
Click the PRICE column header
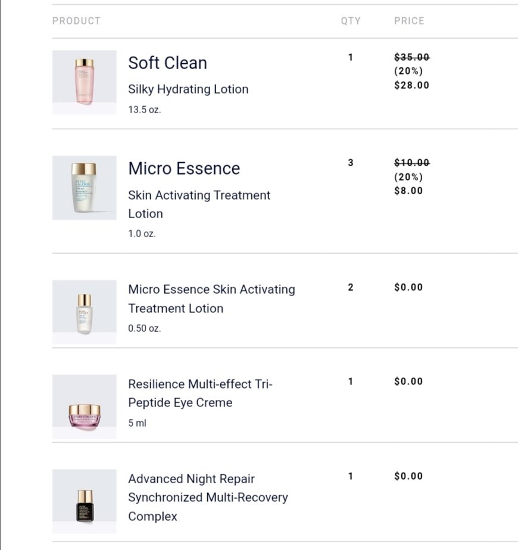pos(409,21)
